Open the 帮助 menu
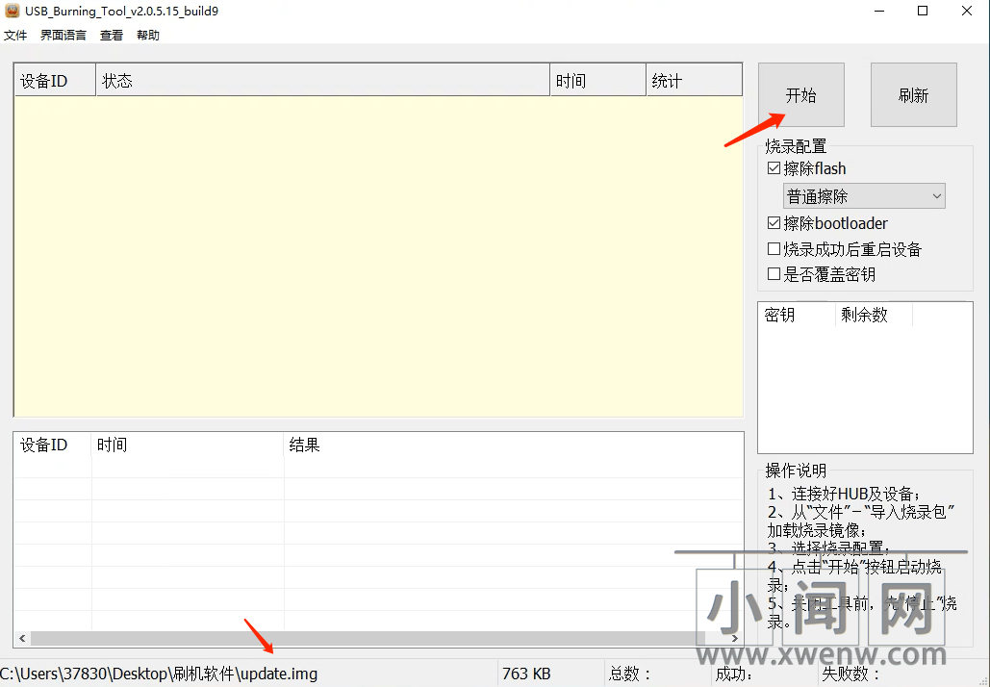990x687 pixels. (148, 36)
